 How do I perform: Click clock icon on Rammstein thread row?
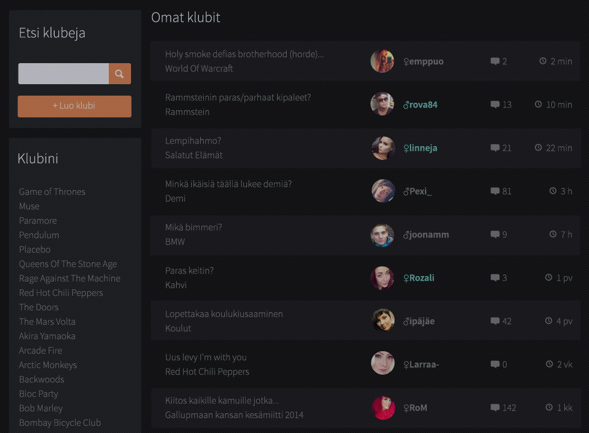539,105
